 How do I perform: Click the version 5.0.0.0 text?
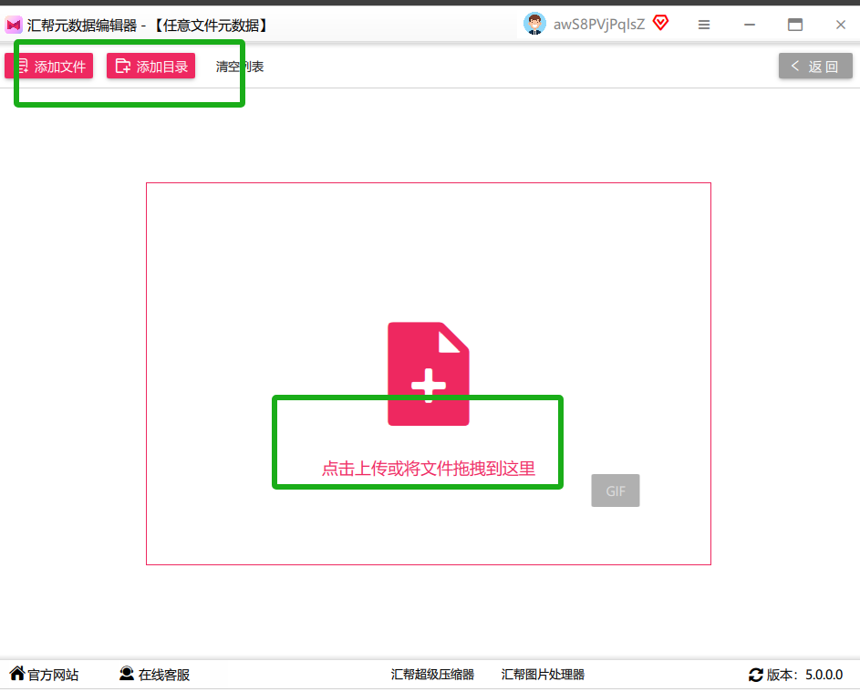[x=824, y=675]
